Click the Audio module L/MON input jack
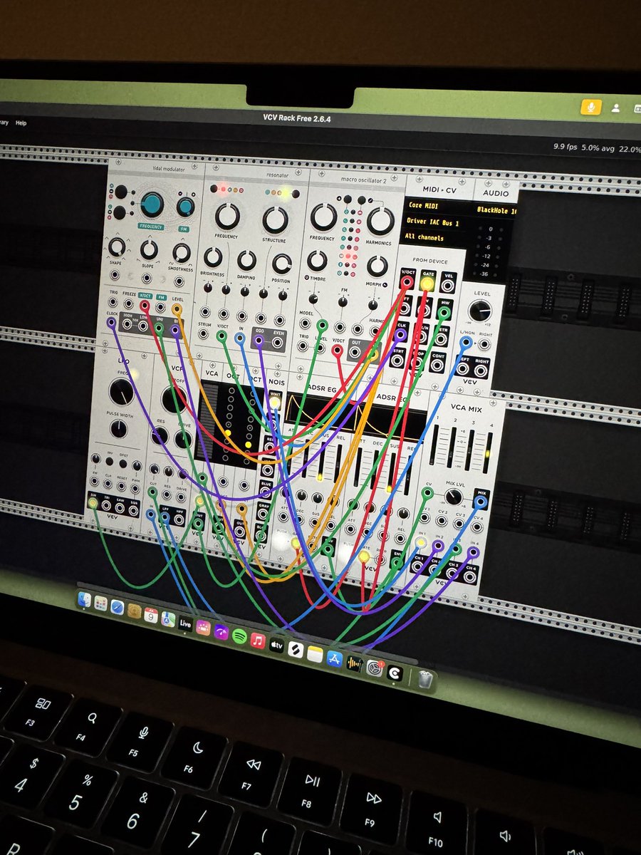Image resolution: width=641 pixels, height=855 pixels. click(x=466, y=342)
